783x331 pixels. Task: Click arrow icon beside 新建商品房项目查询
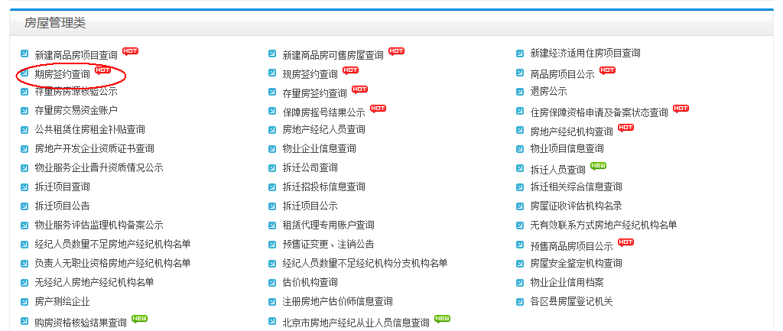tap(24, 54)
